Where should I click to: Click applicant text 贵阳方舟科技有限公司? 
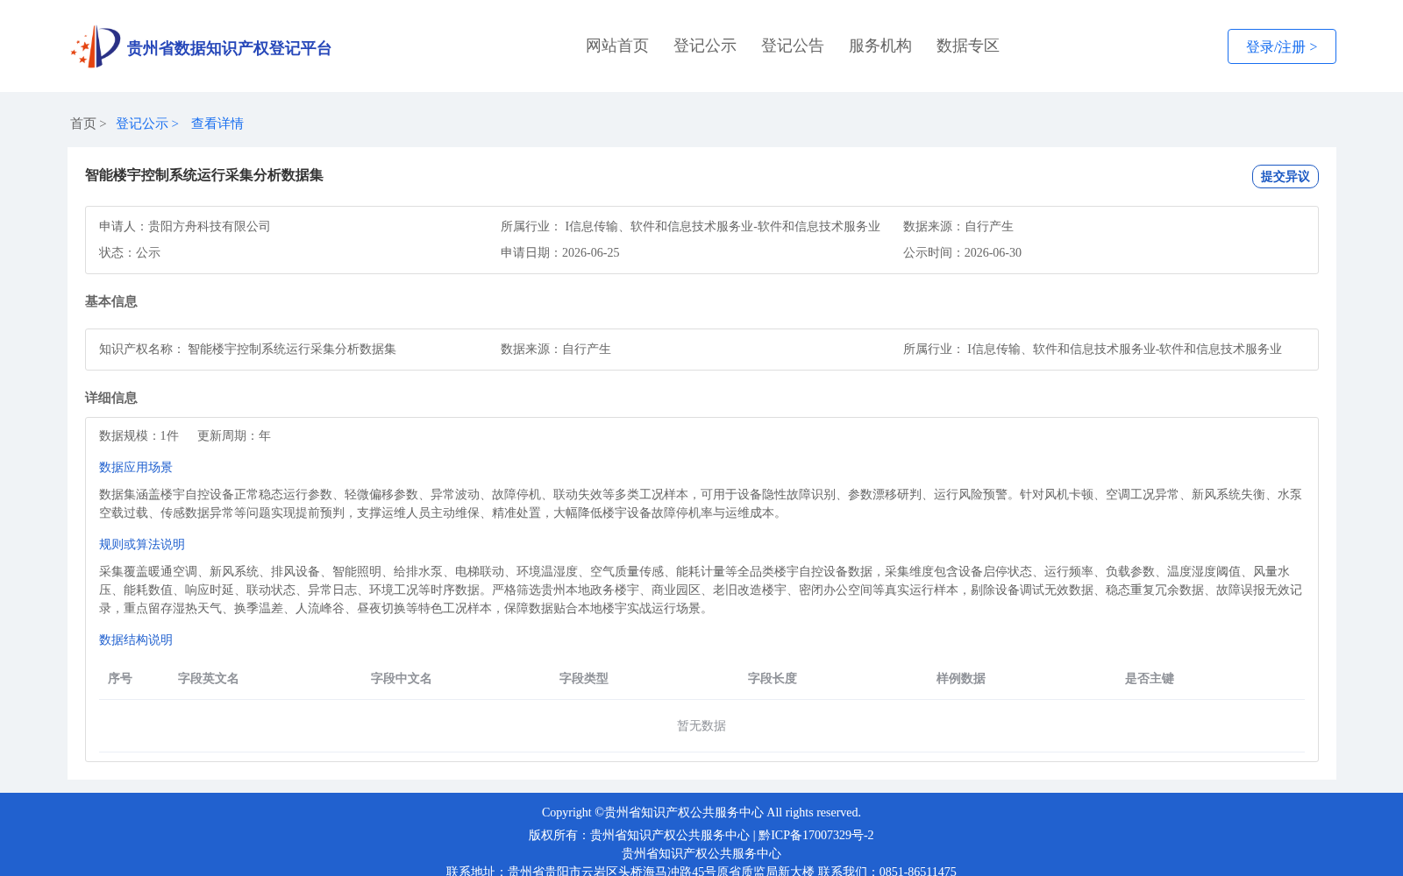[x=210, y=226]
